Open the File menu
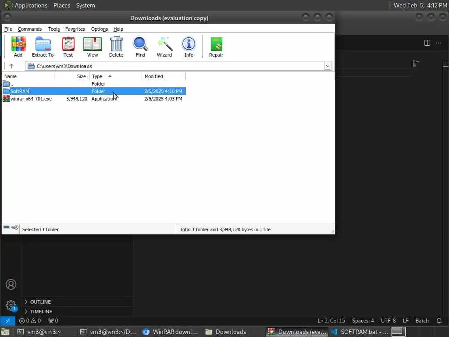This screenshot has width=449, height=337. click(8, 29)
